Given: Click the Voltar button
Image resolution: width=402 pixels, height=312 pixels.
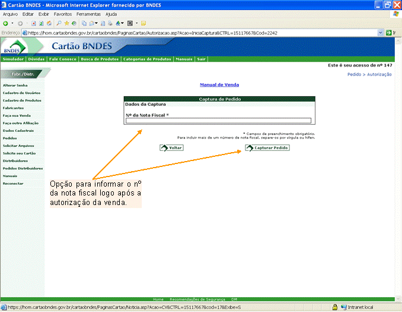Looking at the screenshot, I should (x=172, y=148).
